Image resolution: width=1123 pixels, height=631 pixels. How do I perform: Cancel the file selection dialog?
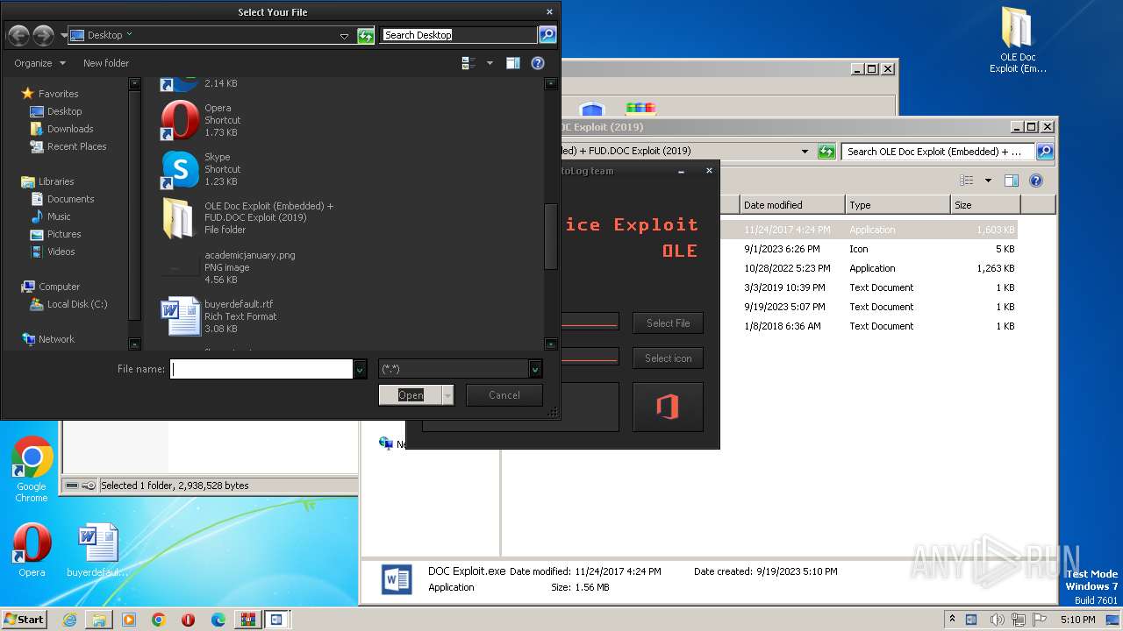pos(504,395)
